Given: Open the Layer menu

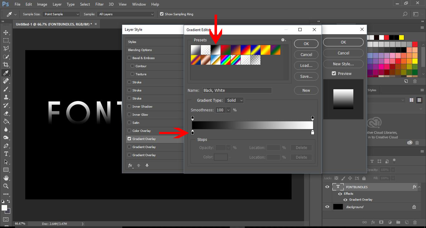Looking at the screenshot, I should point(57,4).
